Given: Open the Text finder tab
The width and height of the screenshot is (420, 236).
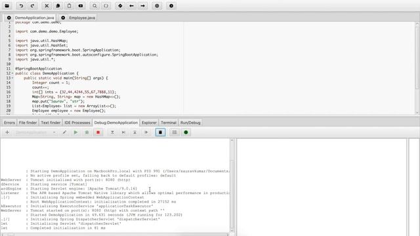Looking at the screenshot, I should click(x=51, y=123).
